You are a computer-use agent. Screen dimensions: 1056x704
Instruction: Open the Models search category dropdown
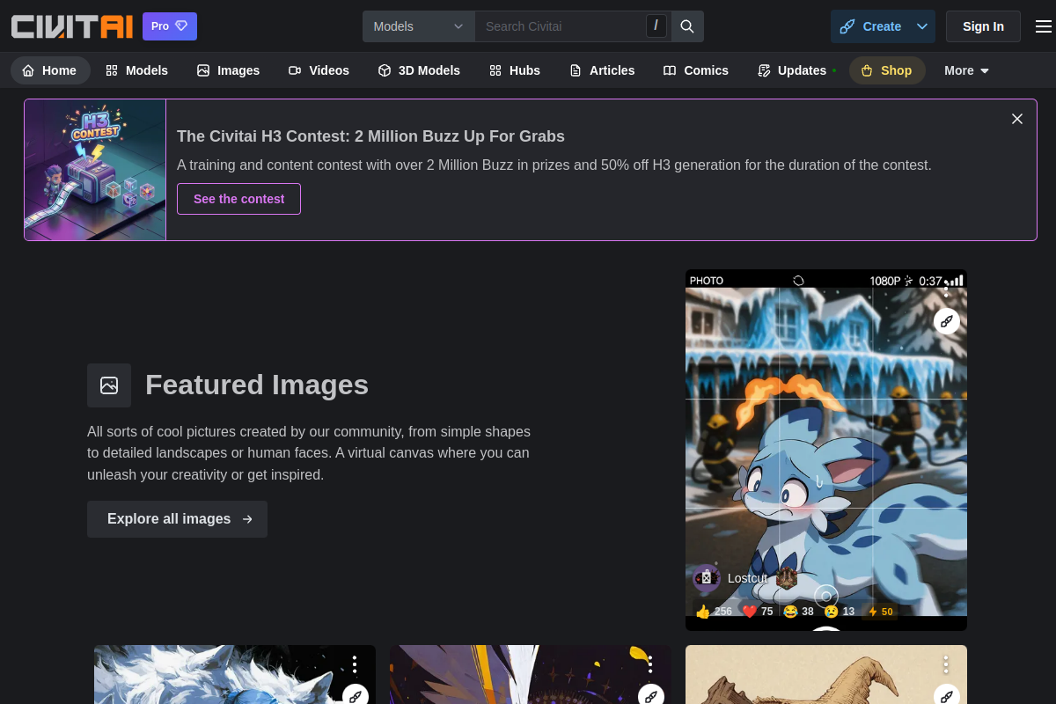[419, 26]
